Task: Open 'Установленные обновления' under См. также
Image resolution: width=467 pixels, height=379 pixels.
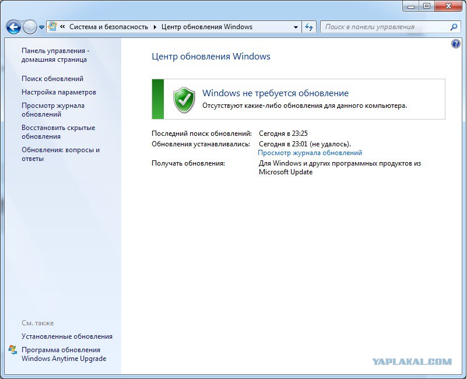Action: [67, 336]
